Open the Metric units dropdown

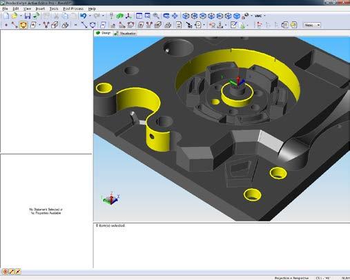click(x=312, y=25)
